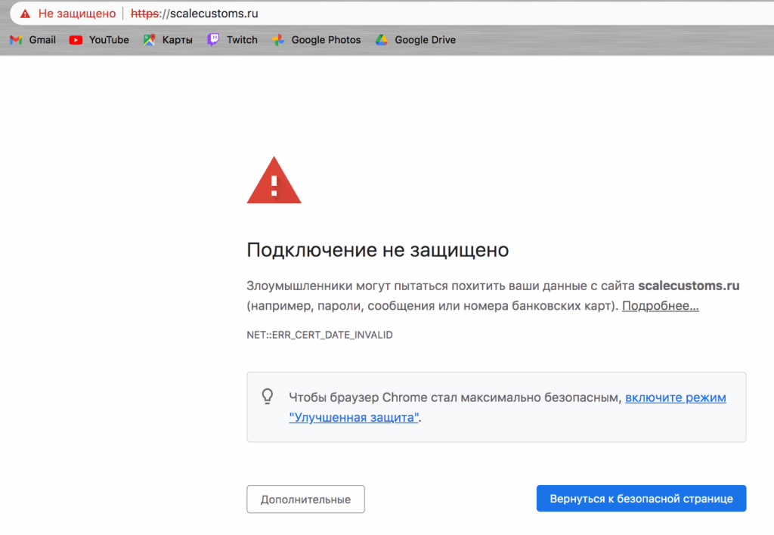
Task: Click 'Вернуться к безопасной странице' button
Action: click(641, 498)
